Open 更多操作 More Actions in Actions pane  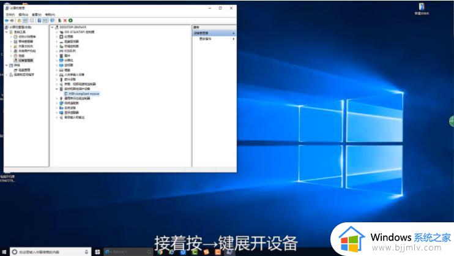(x=206, y=39)
